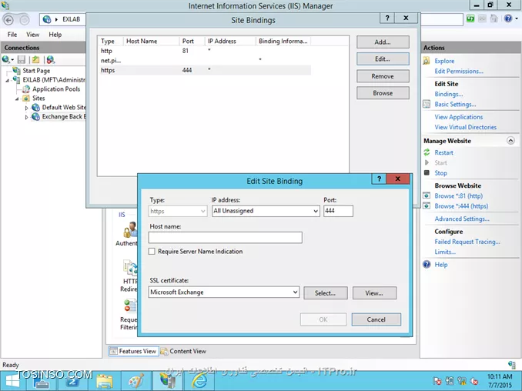
Task: Open the SSL certificate dropdown
Action: pyautogui.click(x=295, y=292)
